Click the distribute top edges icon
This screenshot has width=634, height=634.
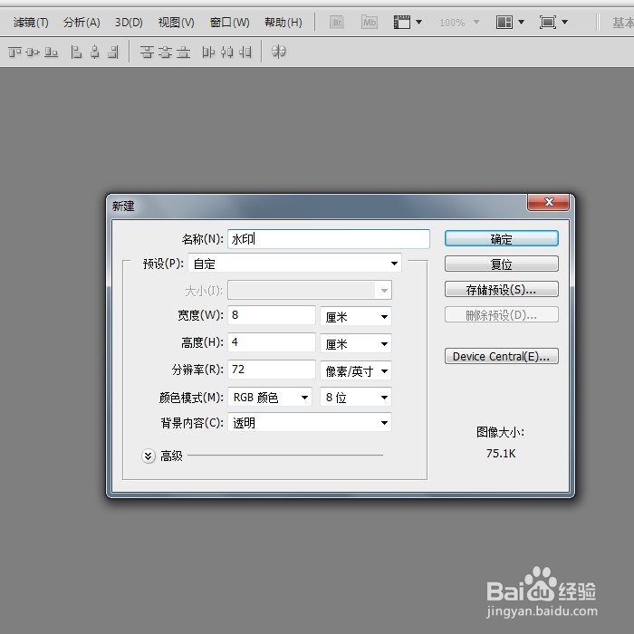pyautogui.click(x=147, y=52)
